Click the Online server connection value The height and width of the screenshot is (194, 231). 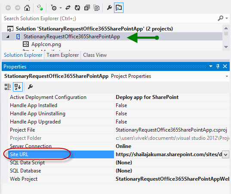pyautogui.click(x=123, y=146)
